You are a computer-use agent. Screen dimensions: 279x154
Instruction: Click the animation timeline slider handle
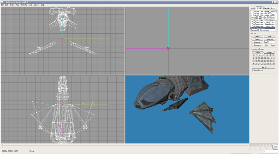[x=2, y=145]
